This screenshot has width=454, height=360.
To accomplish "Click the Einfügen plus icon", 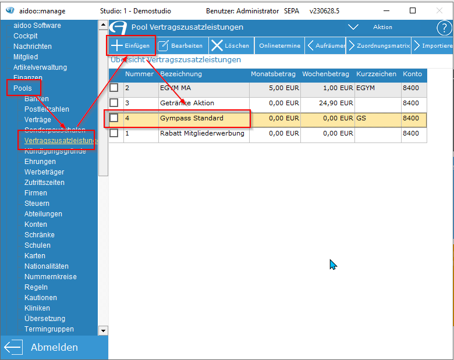I will [x=117, y=45].
